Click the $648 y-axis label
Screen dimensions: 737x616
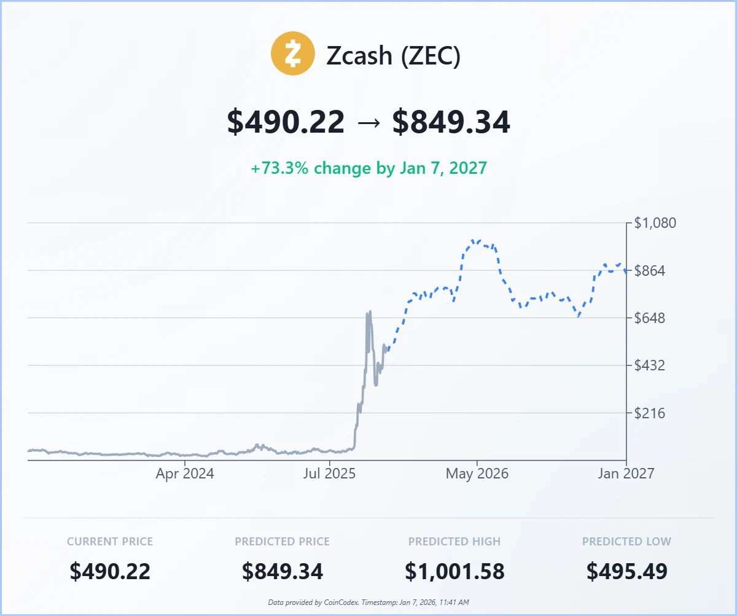coord(651,318)
